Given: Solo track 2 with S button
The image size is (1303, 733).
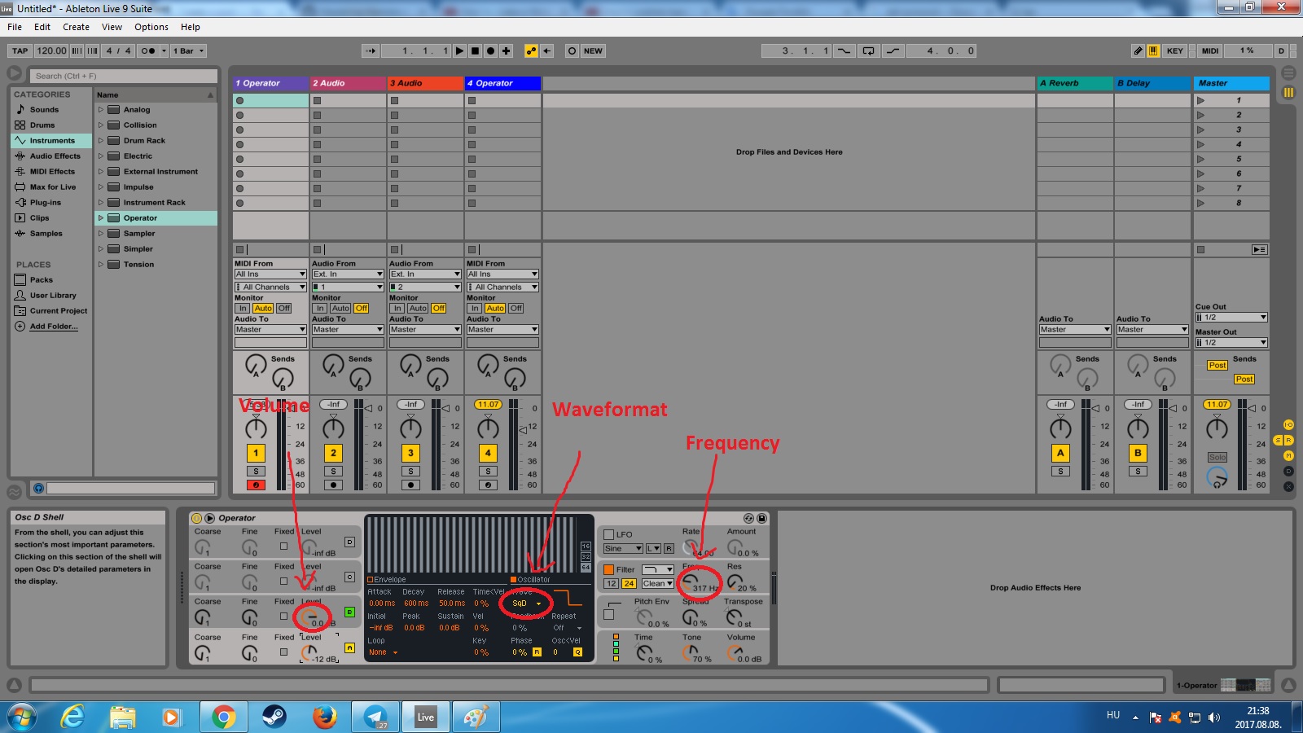Looking at the screenshot, I should pyautogui.click(x=333, y=472).
